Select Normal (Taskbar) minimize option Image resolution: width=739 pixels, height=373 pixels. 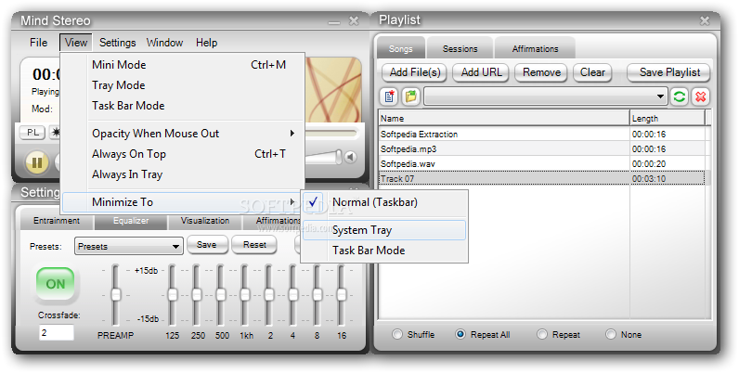click(x=384, y=202)
